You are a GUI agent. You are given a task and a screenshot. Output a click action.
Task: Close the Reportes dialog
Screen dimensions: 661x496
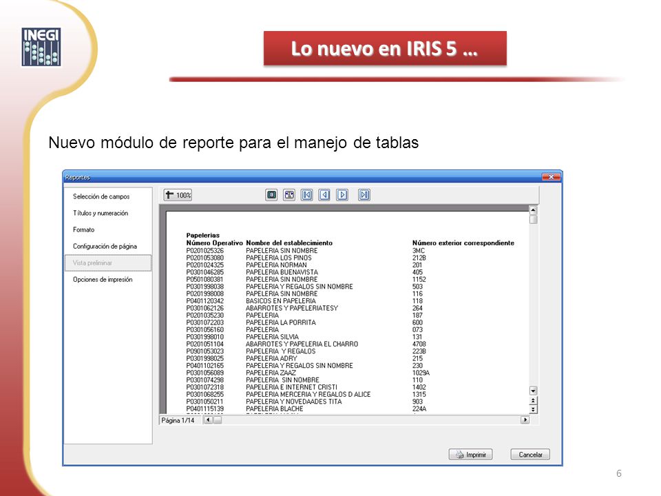pos(551,177)
